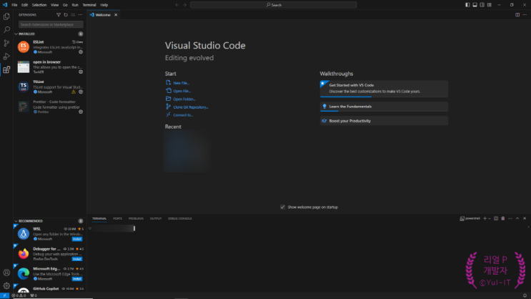This screenshot has width=531, height=299.
Task: Toggle secondary side bar visibility
Action: click(482, 5)
